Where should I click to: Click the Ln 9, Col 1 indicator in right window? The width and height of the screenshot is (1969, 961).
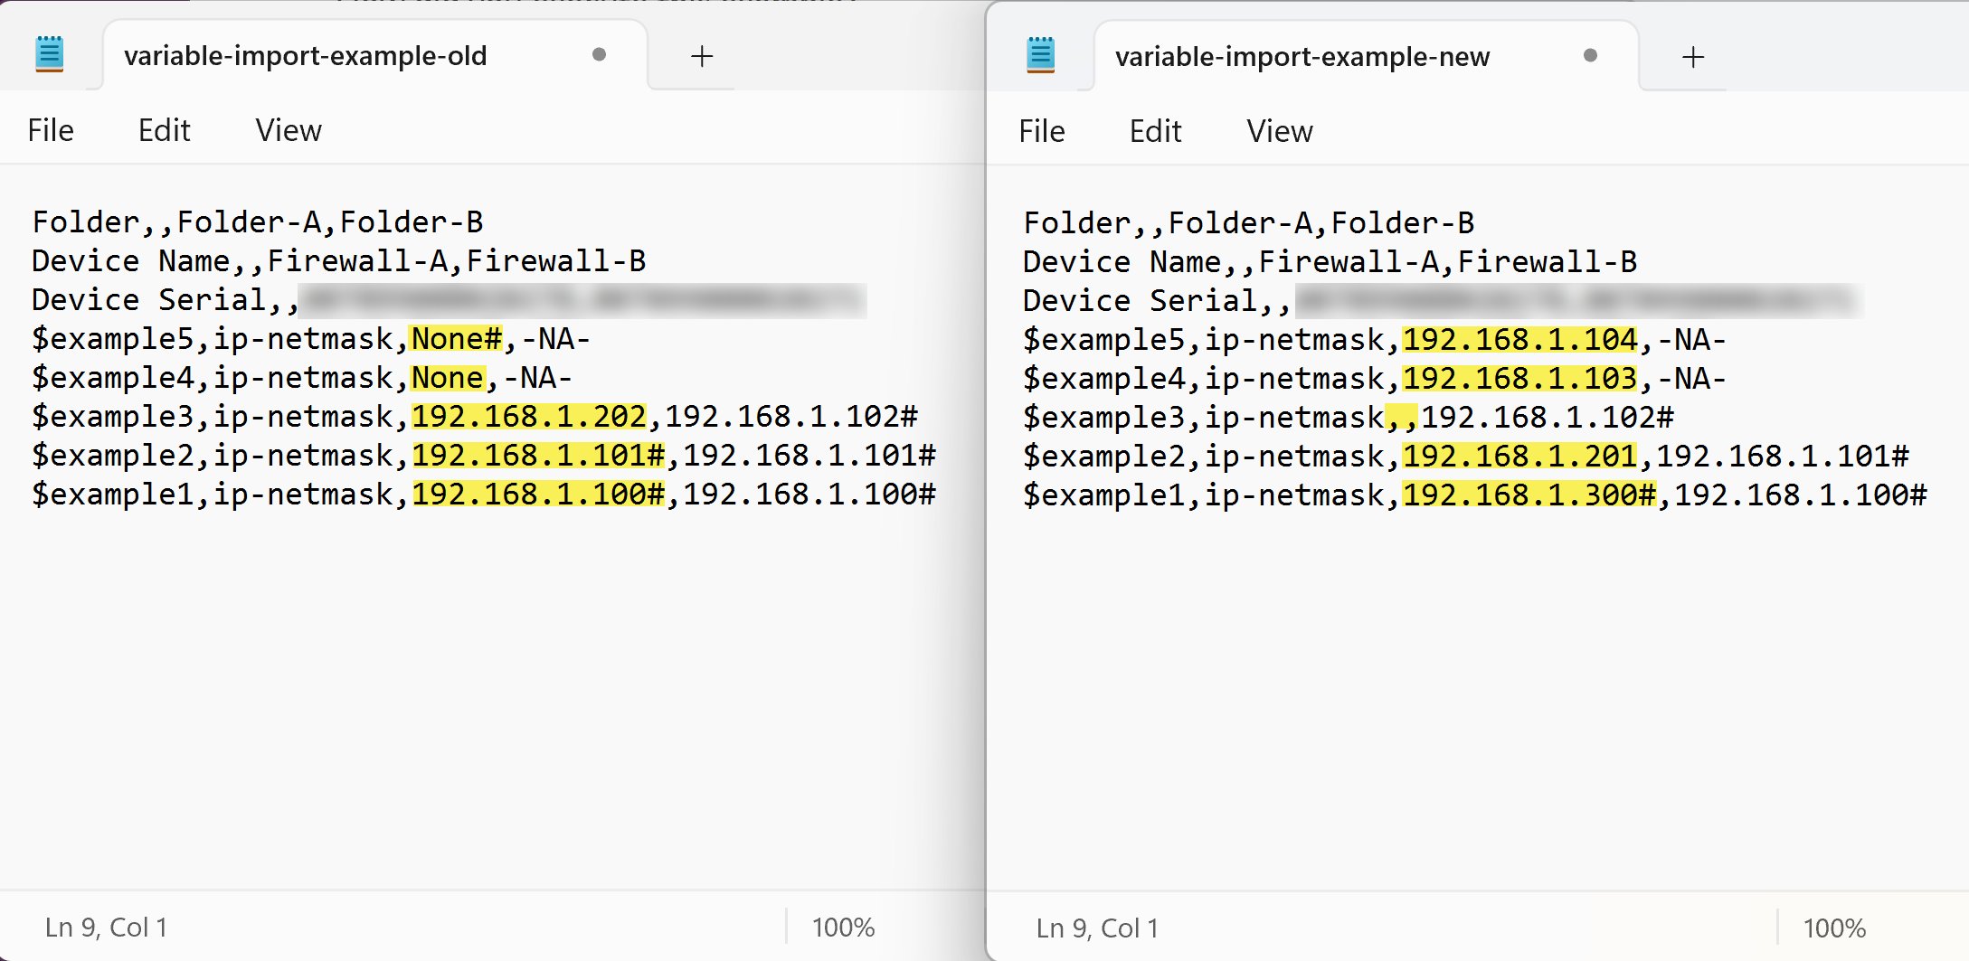pos(1097,928)
